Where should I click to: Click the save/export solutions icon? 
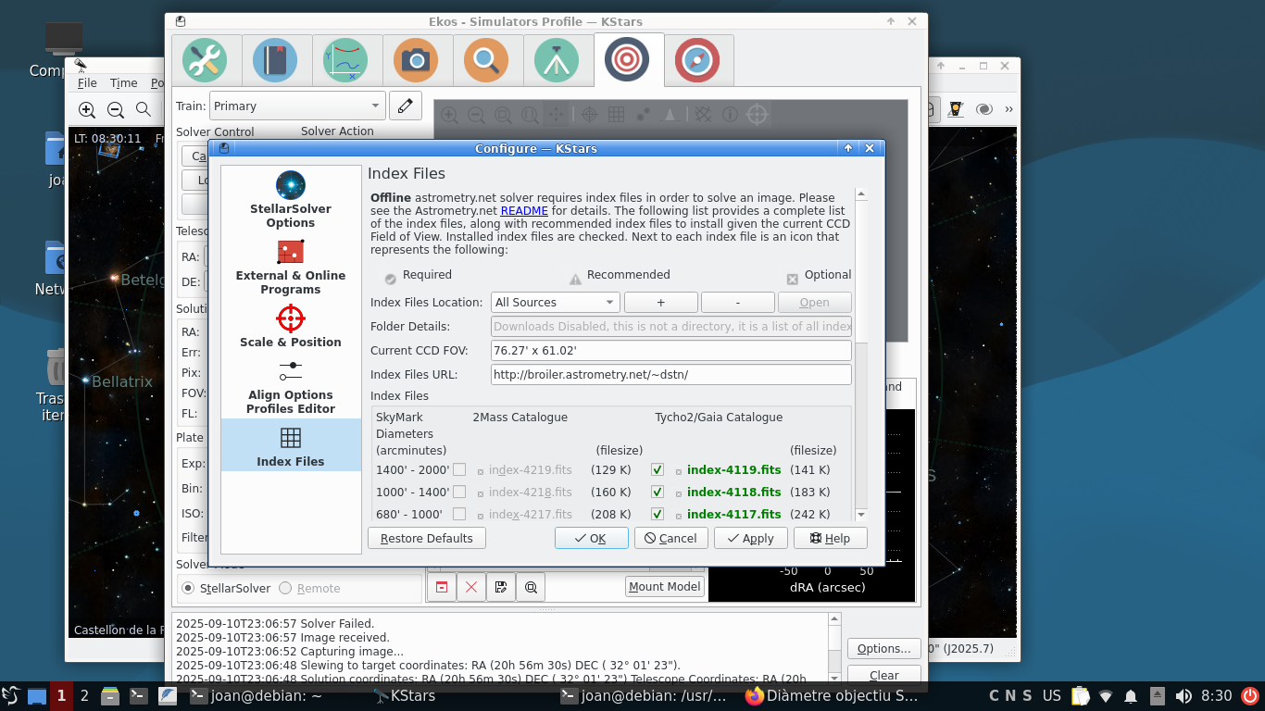[x=501, y=587]
